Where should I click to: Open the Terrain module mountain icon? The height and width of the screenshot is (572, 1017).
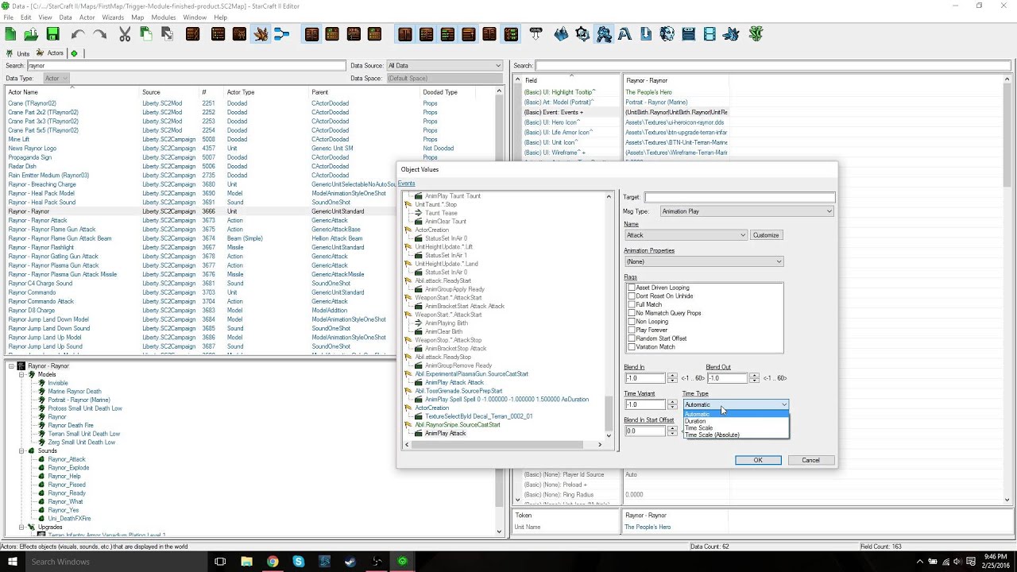562,34
